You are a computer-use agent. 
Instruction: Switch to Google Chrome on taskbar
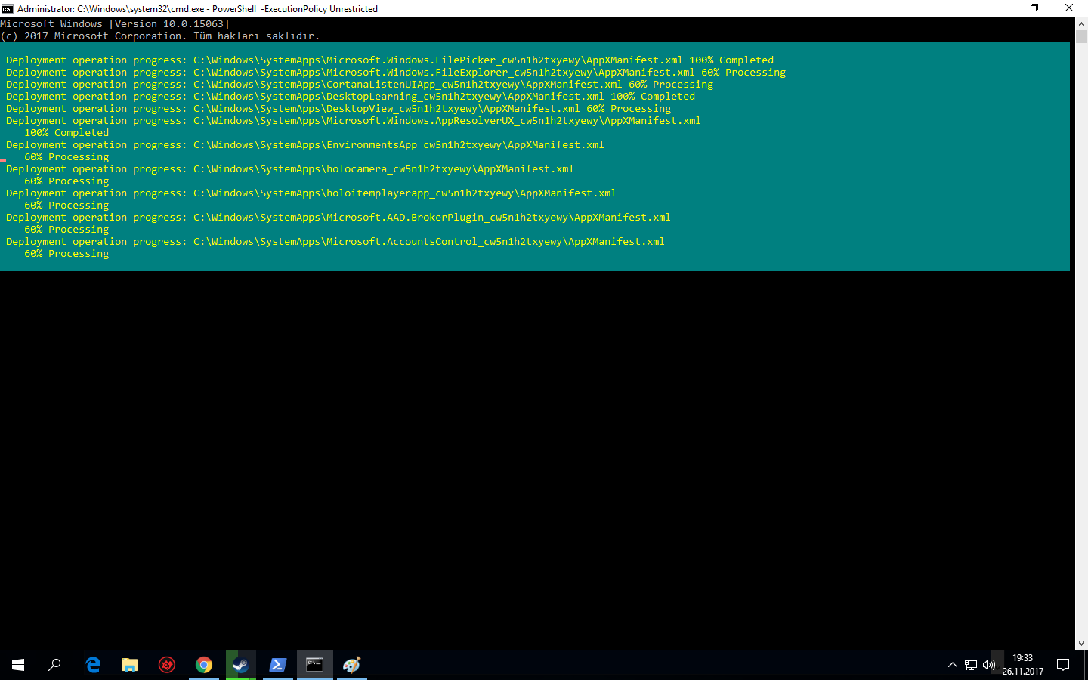tap(204, 665)
